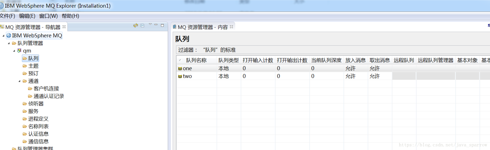Collapse the 通道 tree node
This screenshot has width=490, height=150.
point(19,81)
